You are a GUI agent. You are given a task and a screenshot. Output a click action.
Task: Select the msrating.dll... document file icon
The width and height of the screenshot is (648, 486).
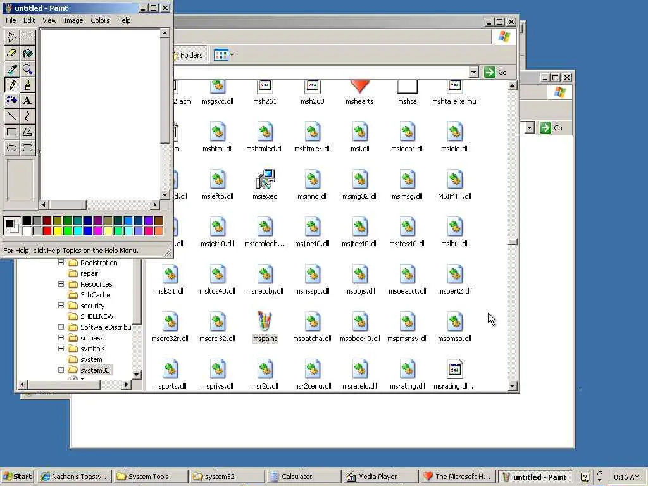454,369
